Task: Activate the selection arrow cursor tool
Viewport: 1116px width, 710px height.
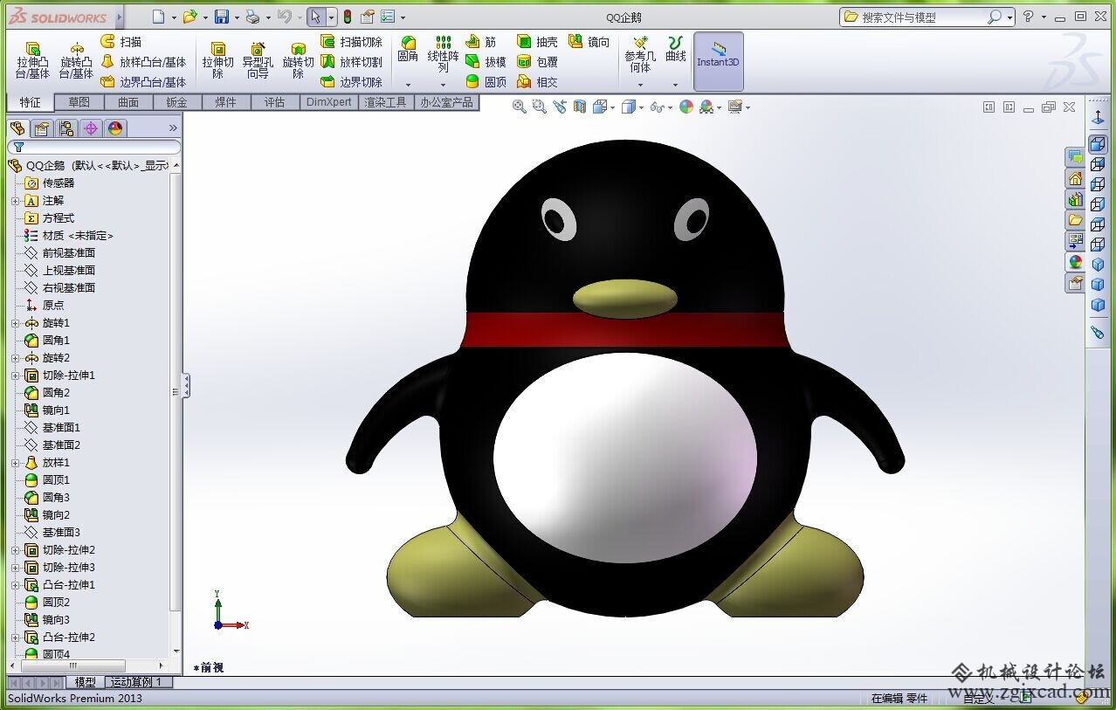Action: click(x=315, y=17)
